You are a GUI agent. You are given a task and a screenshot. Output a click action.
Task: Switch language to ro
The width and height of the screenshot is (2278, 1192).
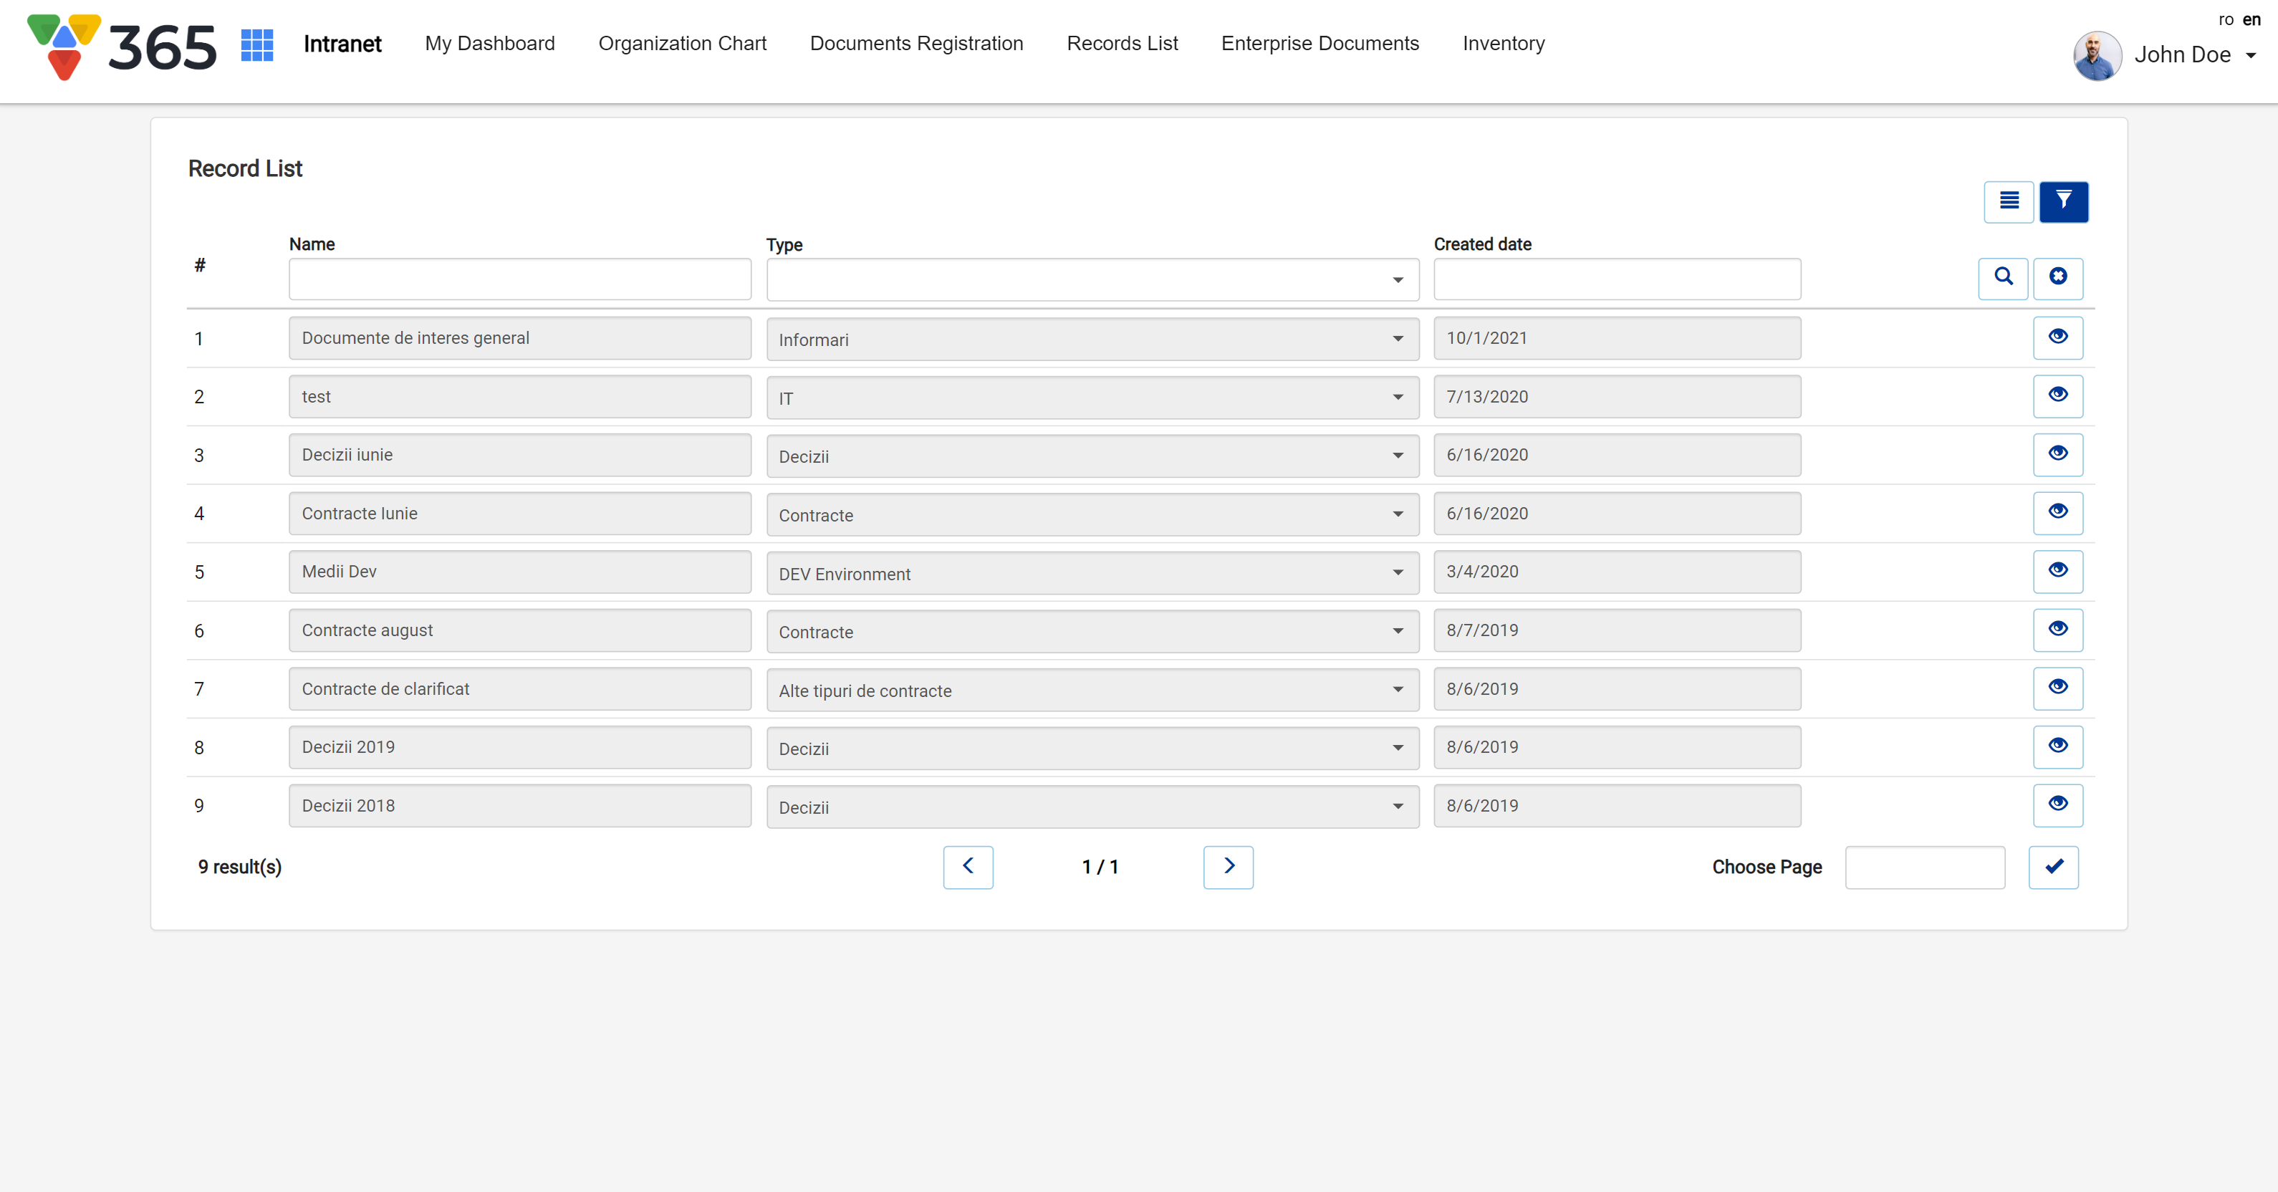click(2225, 19)
